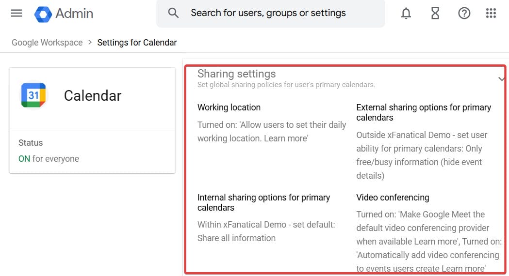This screenshot has height=276, width=509.
Task: Open the Video conferencing setting
Action: tap(393, 198)
